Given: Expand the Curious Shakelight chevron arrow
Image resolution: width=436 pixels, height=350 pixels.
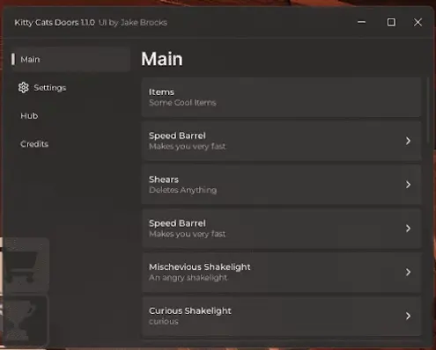Looking at the screenshot, I should (408, 316).
